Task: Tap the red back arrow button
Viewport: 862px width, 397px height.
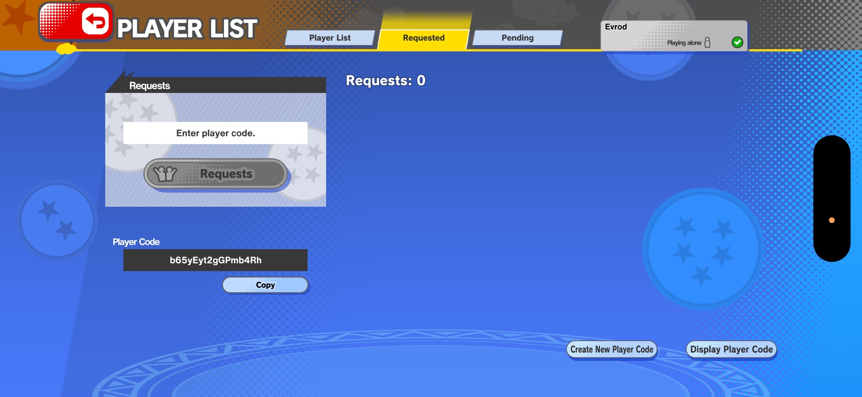Action: tap(95, 22)
